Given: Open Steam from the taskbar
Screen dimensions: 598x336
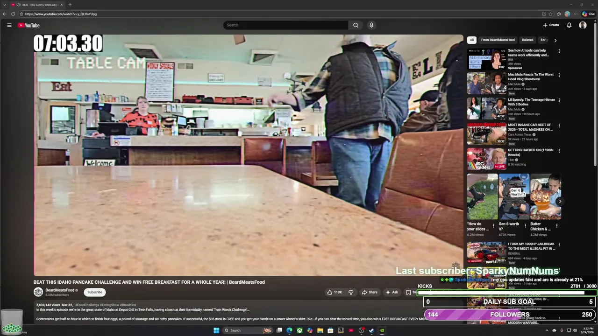Looking at the screenshot, I should 371,330.
